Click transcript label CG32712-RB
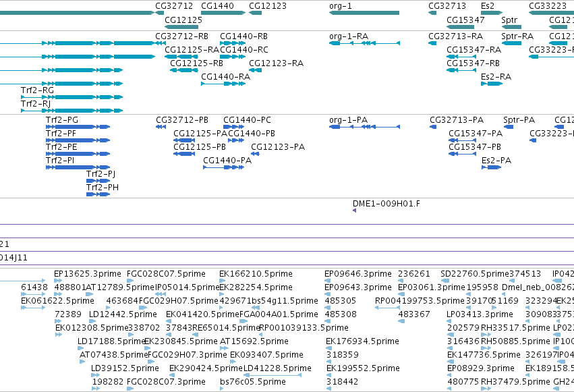This screenshot has height=392, width=574. [x=182, y=36]
